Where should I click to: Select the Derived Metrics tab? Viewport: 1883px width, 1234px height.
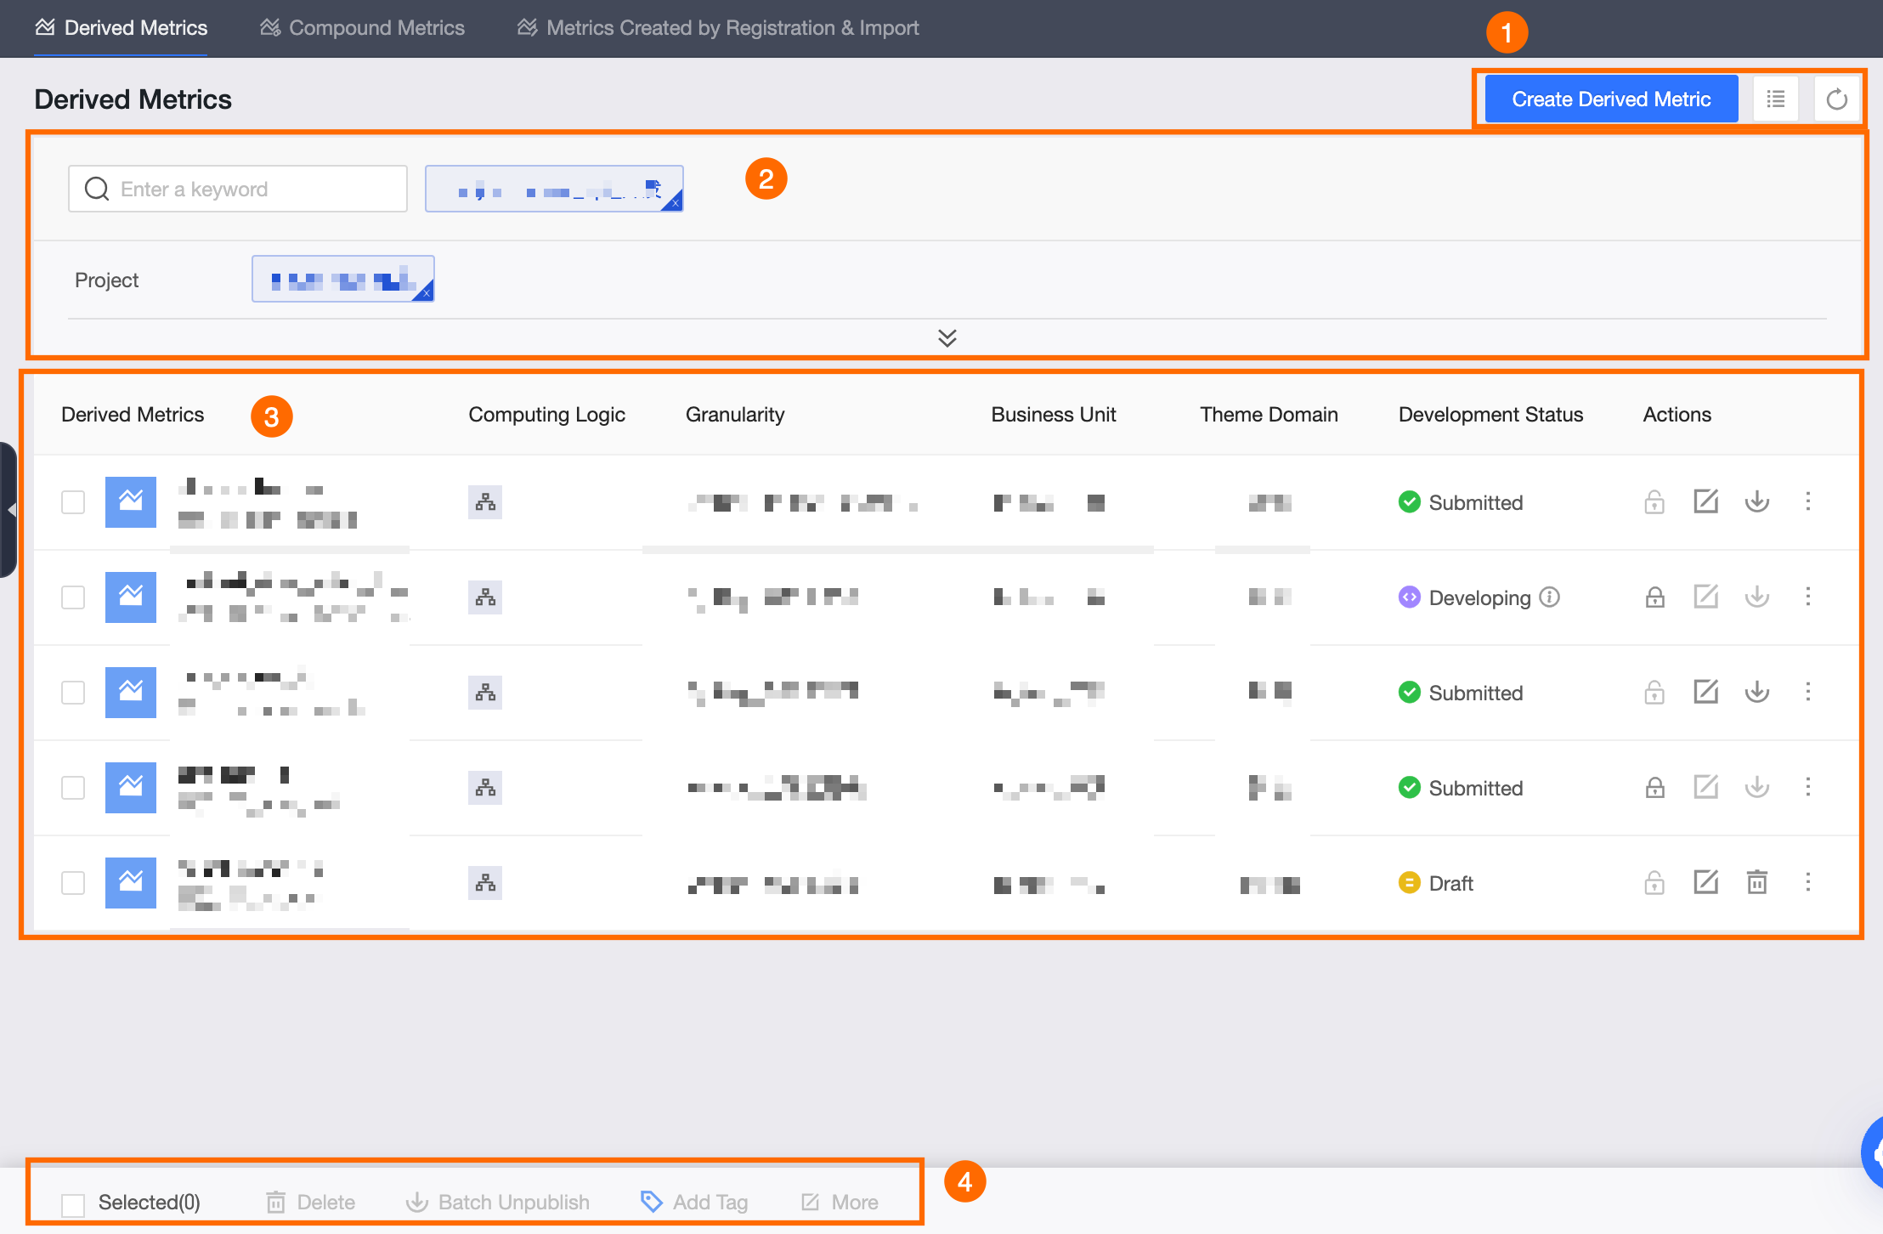coord(121,28)
